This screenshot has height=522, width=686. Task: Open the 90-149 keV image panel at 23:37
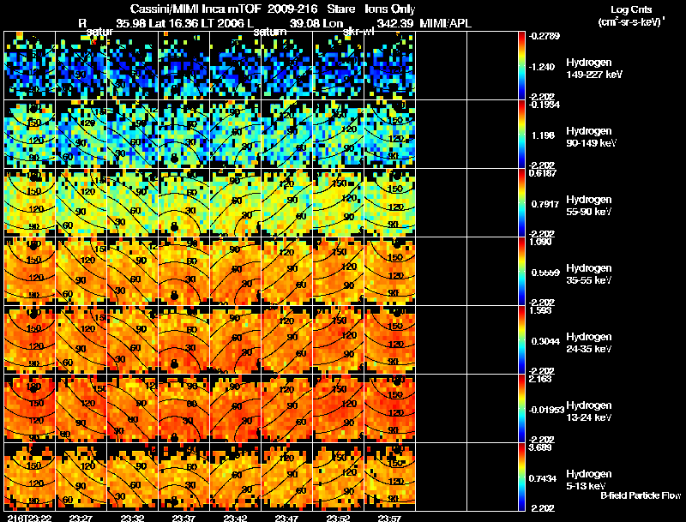(x=184, y=135)
